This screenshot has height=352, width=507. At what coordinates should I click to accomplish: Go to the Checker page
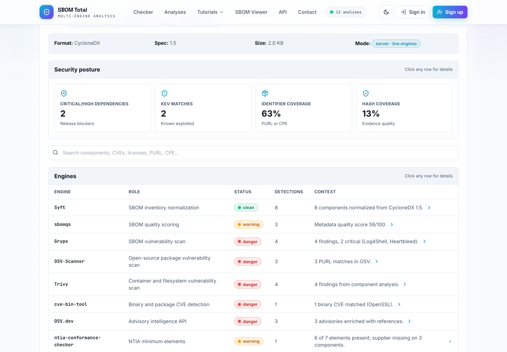143,12
